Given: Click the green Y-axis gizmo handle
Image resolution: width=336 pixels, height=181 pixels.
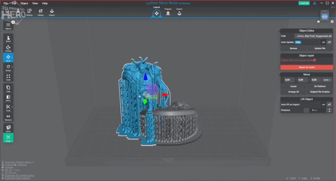Looking at the screenshot, I should click(145, 101).
